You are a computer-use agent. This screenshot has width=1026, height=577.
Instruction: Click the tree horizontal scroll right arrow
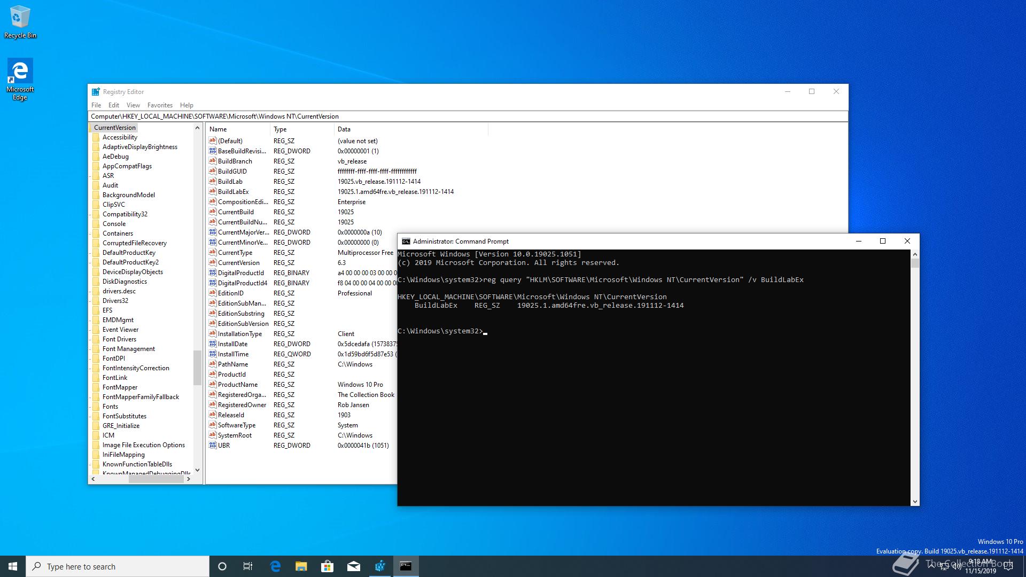(188, 479)
